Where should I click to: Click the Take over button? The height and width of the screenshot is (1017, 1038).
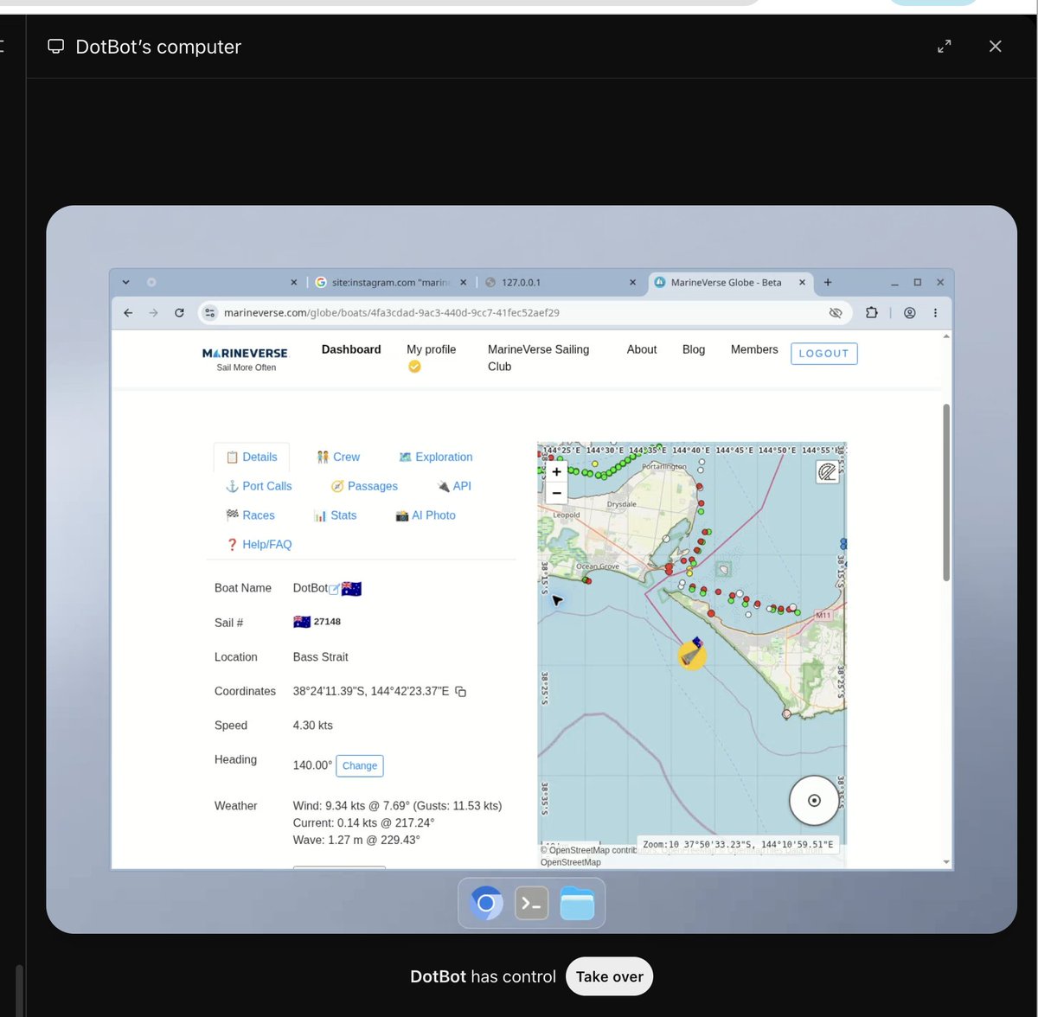(610, 976)
